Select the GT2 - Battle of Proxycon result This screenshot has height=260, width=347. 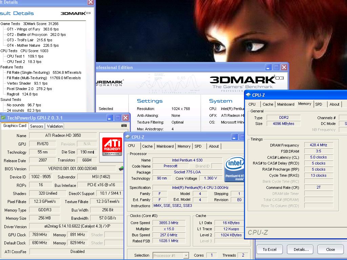(36, 35)
